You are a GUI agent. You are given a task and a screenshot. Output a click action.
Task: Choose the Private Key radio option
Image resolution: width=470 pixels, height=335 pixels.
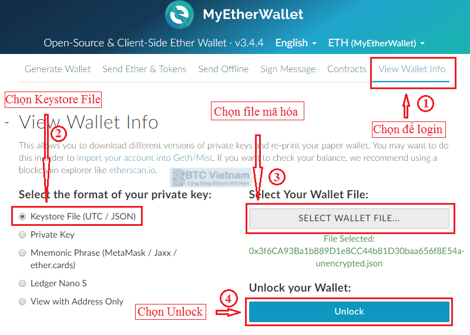[x=22, y=235]
